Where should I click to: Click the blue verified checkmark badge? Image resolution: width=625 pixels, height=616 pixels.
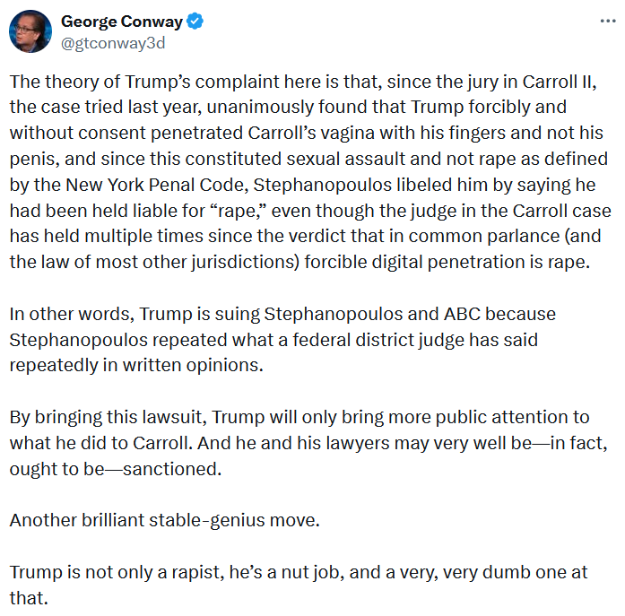pyautogui.click(x=195, y=22)
